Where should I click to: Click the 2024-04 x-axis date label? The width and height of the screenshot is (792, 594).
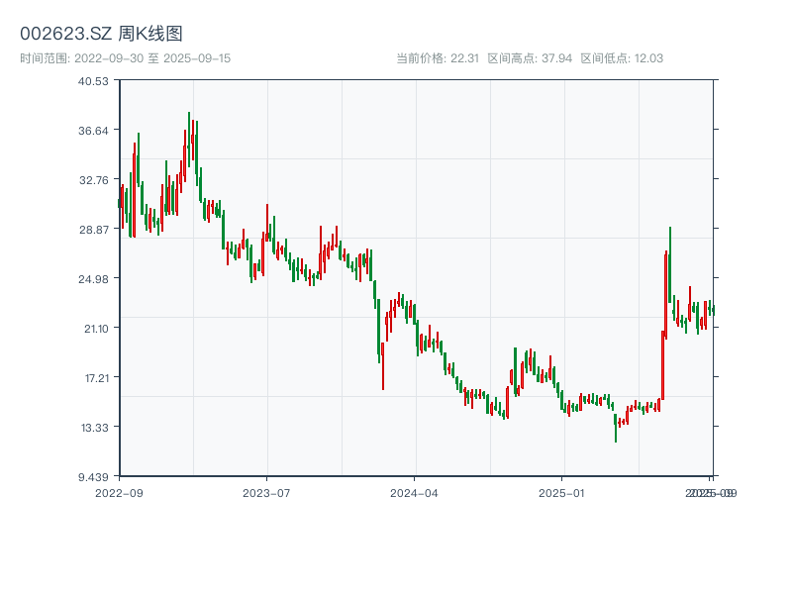[x=415, y=492]
